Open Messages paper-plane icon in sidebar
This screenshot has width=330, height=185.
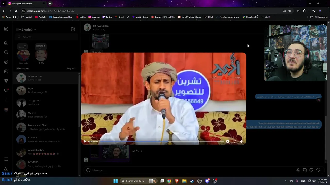6,81
